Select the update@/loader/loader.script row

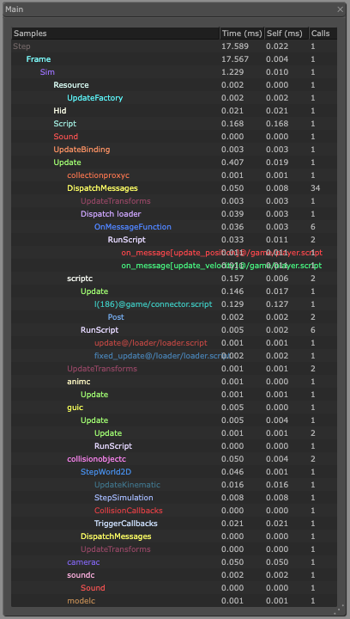point(174,343)
